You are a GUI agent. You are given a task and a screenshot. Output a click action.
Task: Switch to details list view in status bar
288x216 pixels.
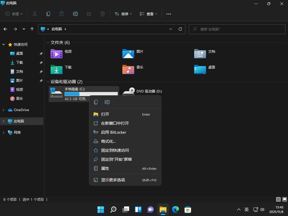coord(278,199)
